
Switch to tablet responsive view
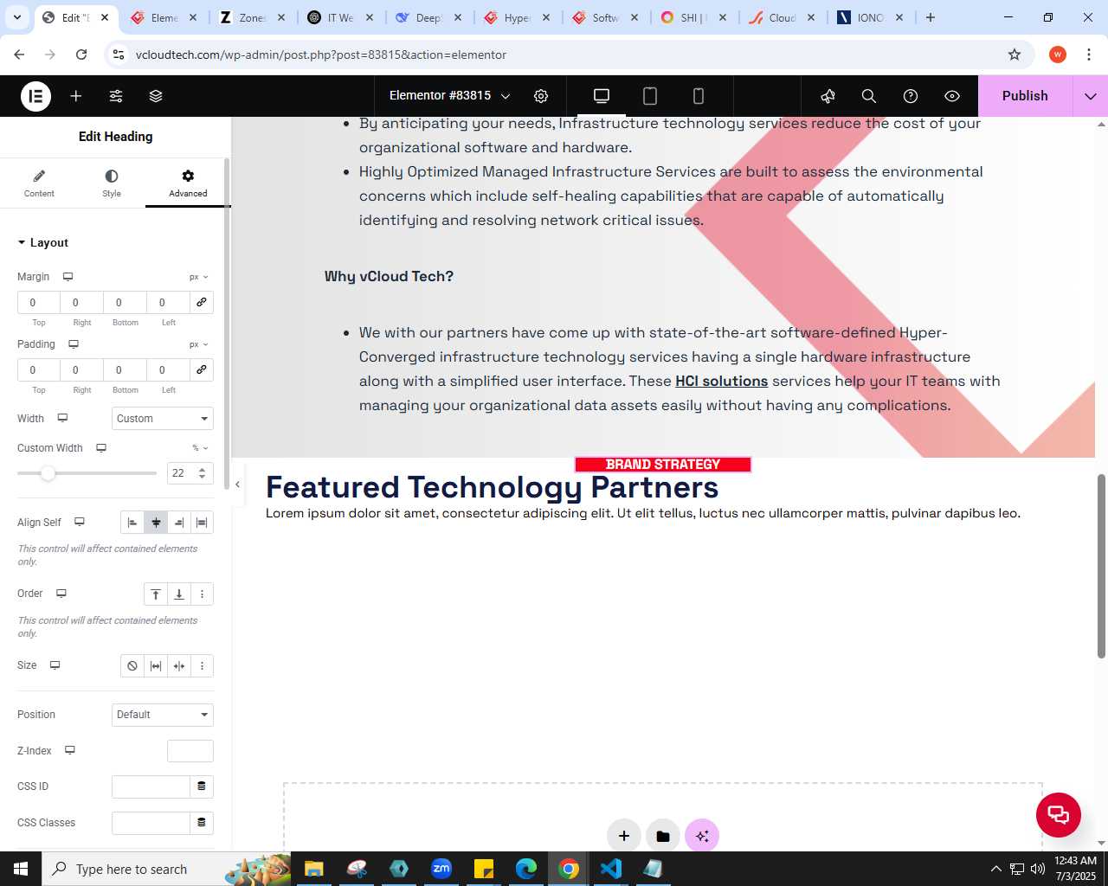[650, 96]
